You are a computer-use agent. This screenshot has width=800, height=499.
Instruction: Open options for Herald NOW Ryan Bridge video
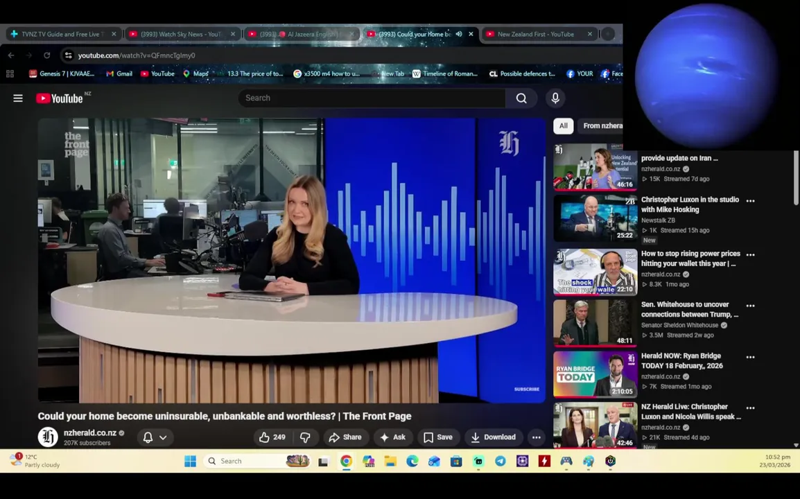pos(750,357)
